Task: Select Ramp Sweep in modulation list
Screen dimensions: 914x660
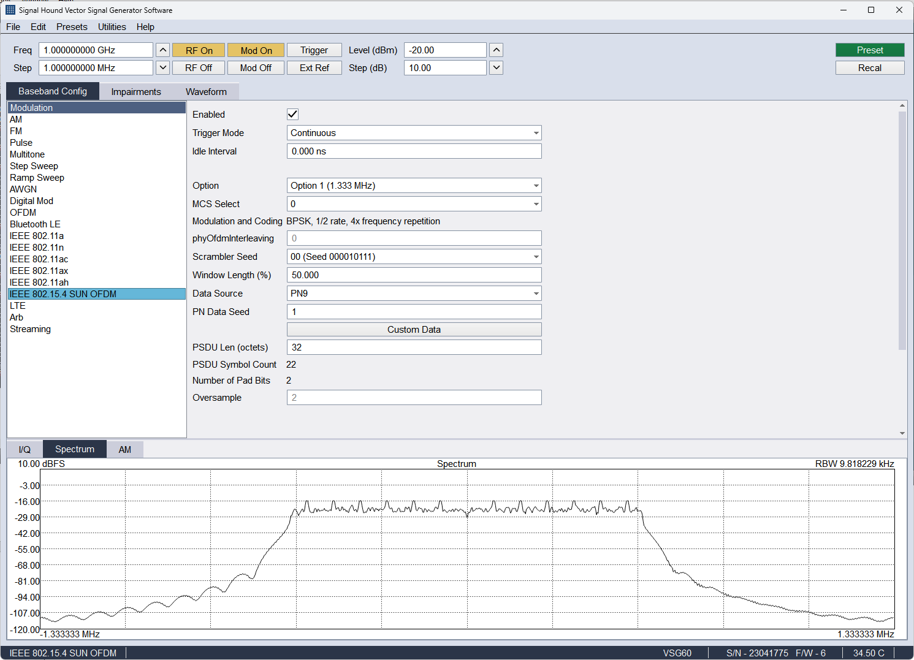Action: point(97,178)
